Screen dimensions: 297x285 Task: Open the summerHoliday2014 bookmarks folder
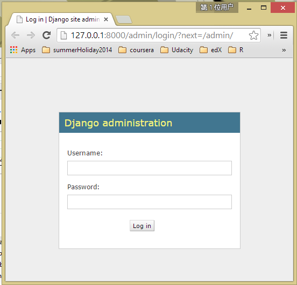pos(77,50)
